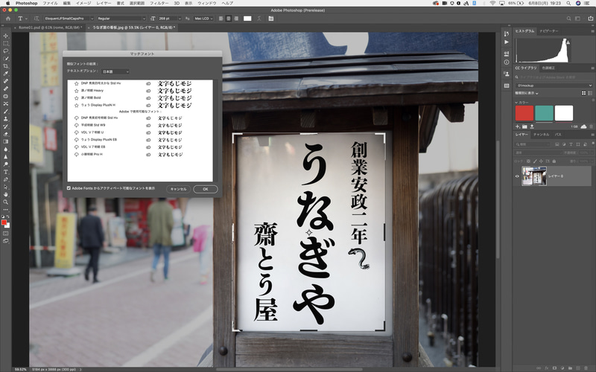Click the teal color swatch in Libraries

pyautogui.click(x=544, y=113)
